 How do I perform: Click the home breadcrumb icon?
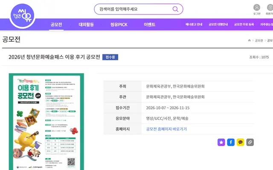click(x=249, y=40)
